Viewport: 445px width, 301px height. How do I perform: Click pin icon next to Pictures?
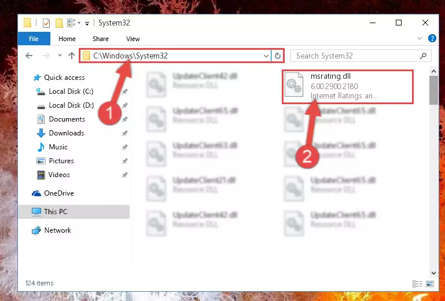[124, 161]
